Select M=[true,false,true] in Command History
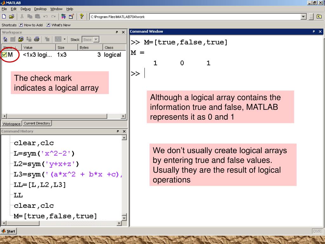This screenshot has width=325, height=244. coord(55,216)
